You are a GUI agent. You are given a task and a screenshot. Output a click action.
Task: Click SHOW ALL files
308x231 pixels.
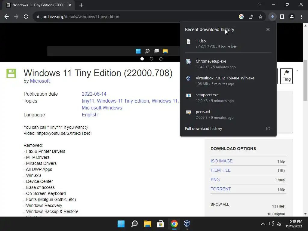coord(220,205)
